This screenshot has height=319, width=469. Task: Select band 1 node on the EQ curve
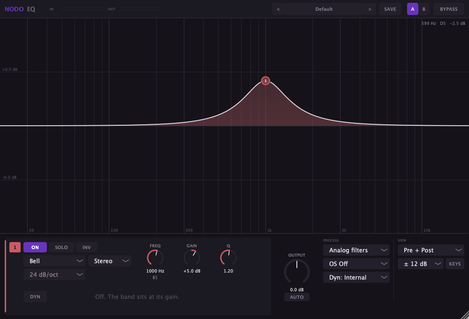tap(265, 81)
